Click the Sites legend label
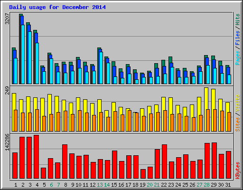The image size is (243, 190). click(x=238, y=124)
